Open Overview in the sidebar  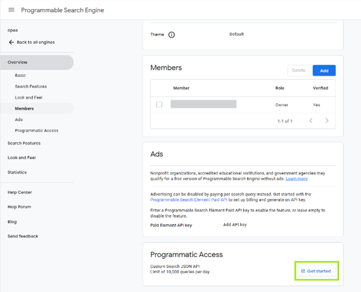(18, 62)
